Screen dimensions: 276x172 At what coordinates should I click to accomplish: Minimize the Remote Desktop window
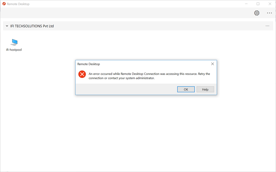[246, 4]
